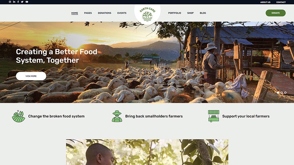
Task: Go to the Events menu item
Action: click(122, 13)
